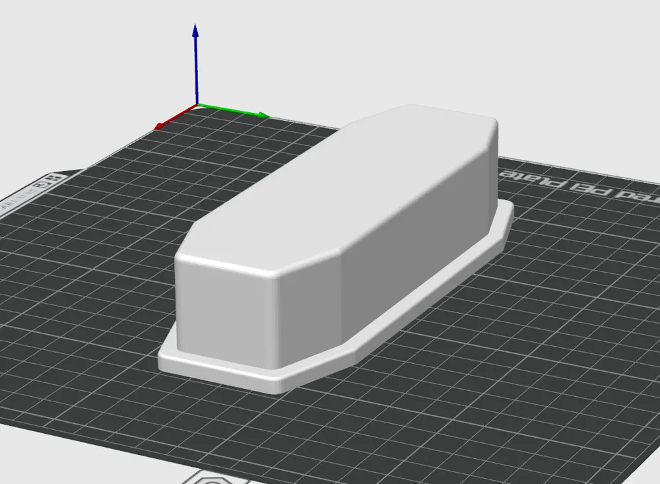Open the plate arrange grid icon
Screen dimensions: 660x484
point(54,178)
